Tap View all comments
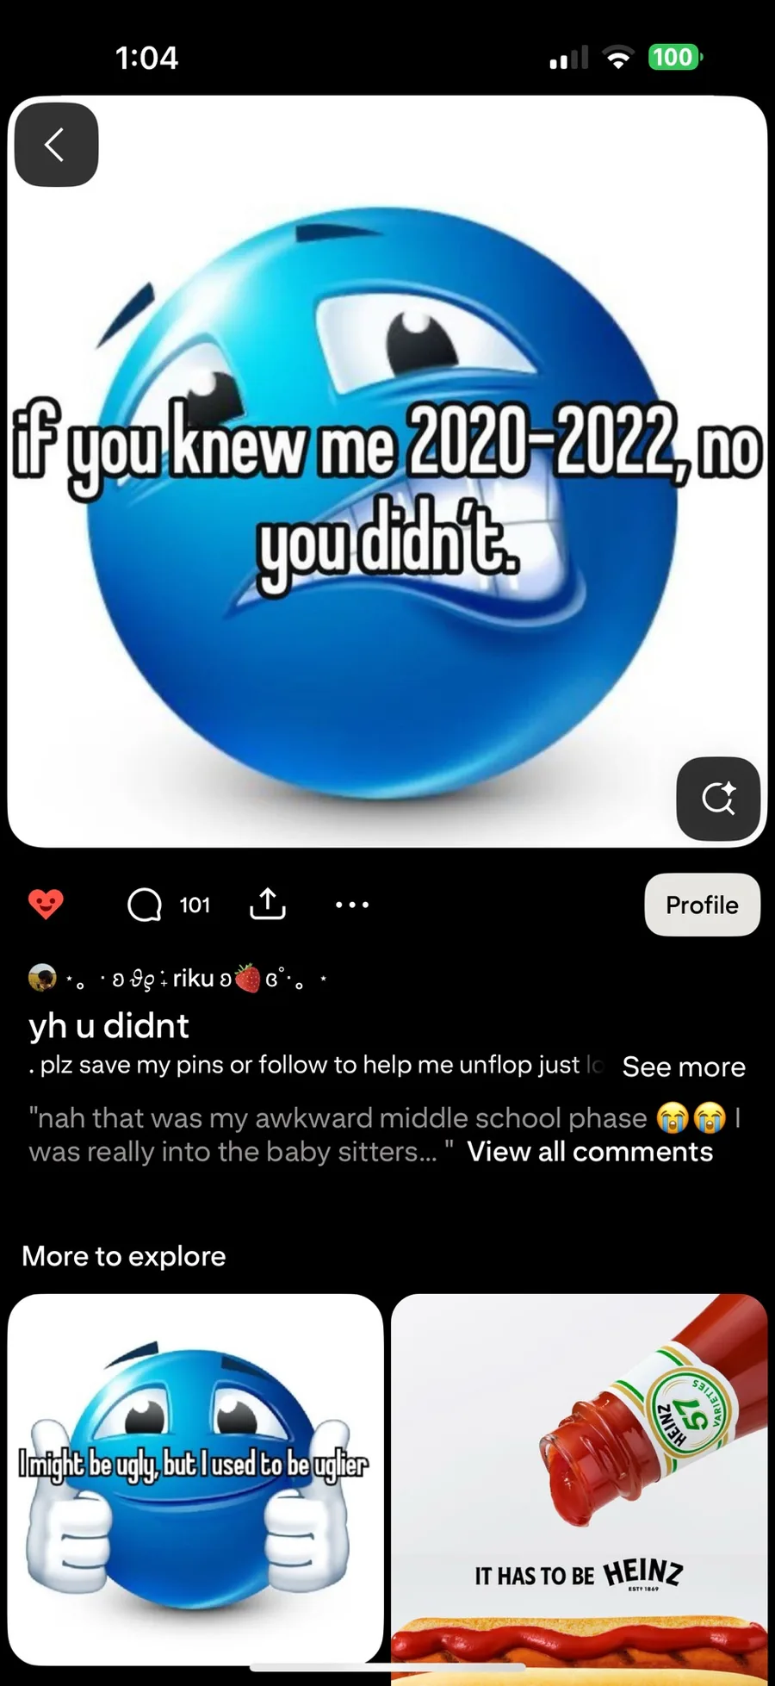The width and height of the screenshot is (775, 1686). [590, 1152]
